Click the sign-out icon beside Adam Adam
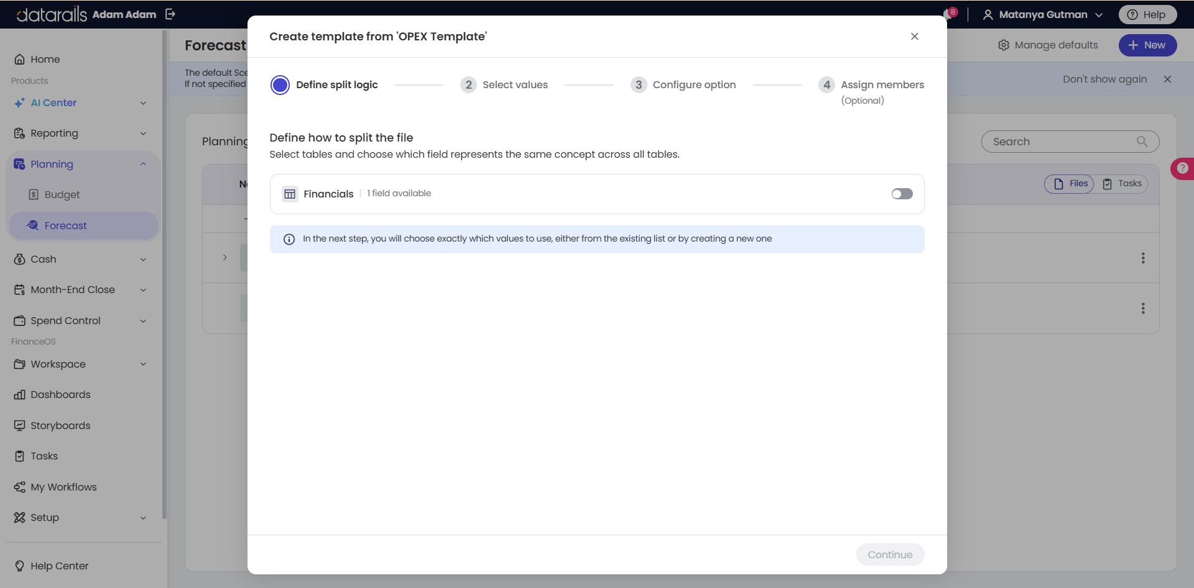 click(x=170, y=14)
